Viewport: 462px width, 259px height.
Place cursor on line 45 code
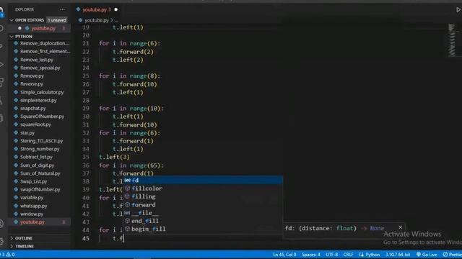point(118,238)
